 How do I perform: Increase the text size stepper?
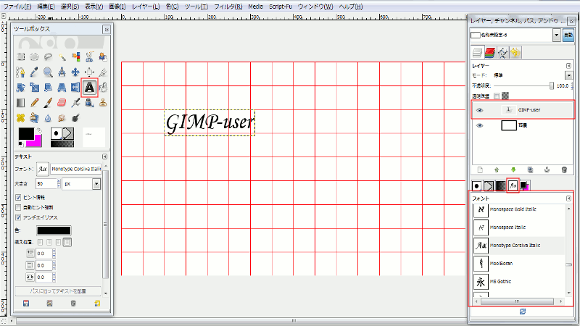click(59, 181)
